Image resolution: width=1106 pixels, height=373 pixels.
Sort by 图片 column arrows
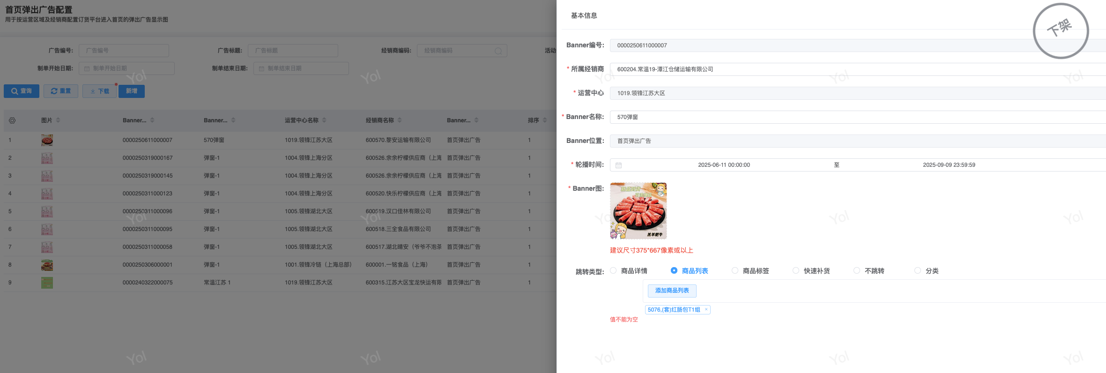tap(58, 120)
